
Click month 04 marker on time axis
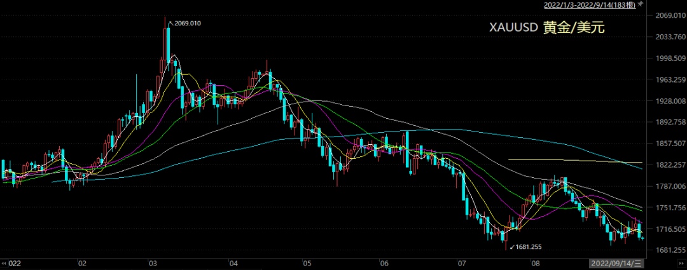point(233,263)
